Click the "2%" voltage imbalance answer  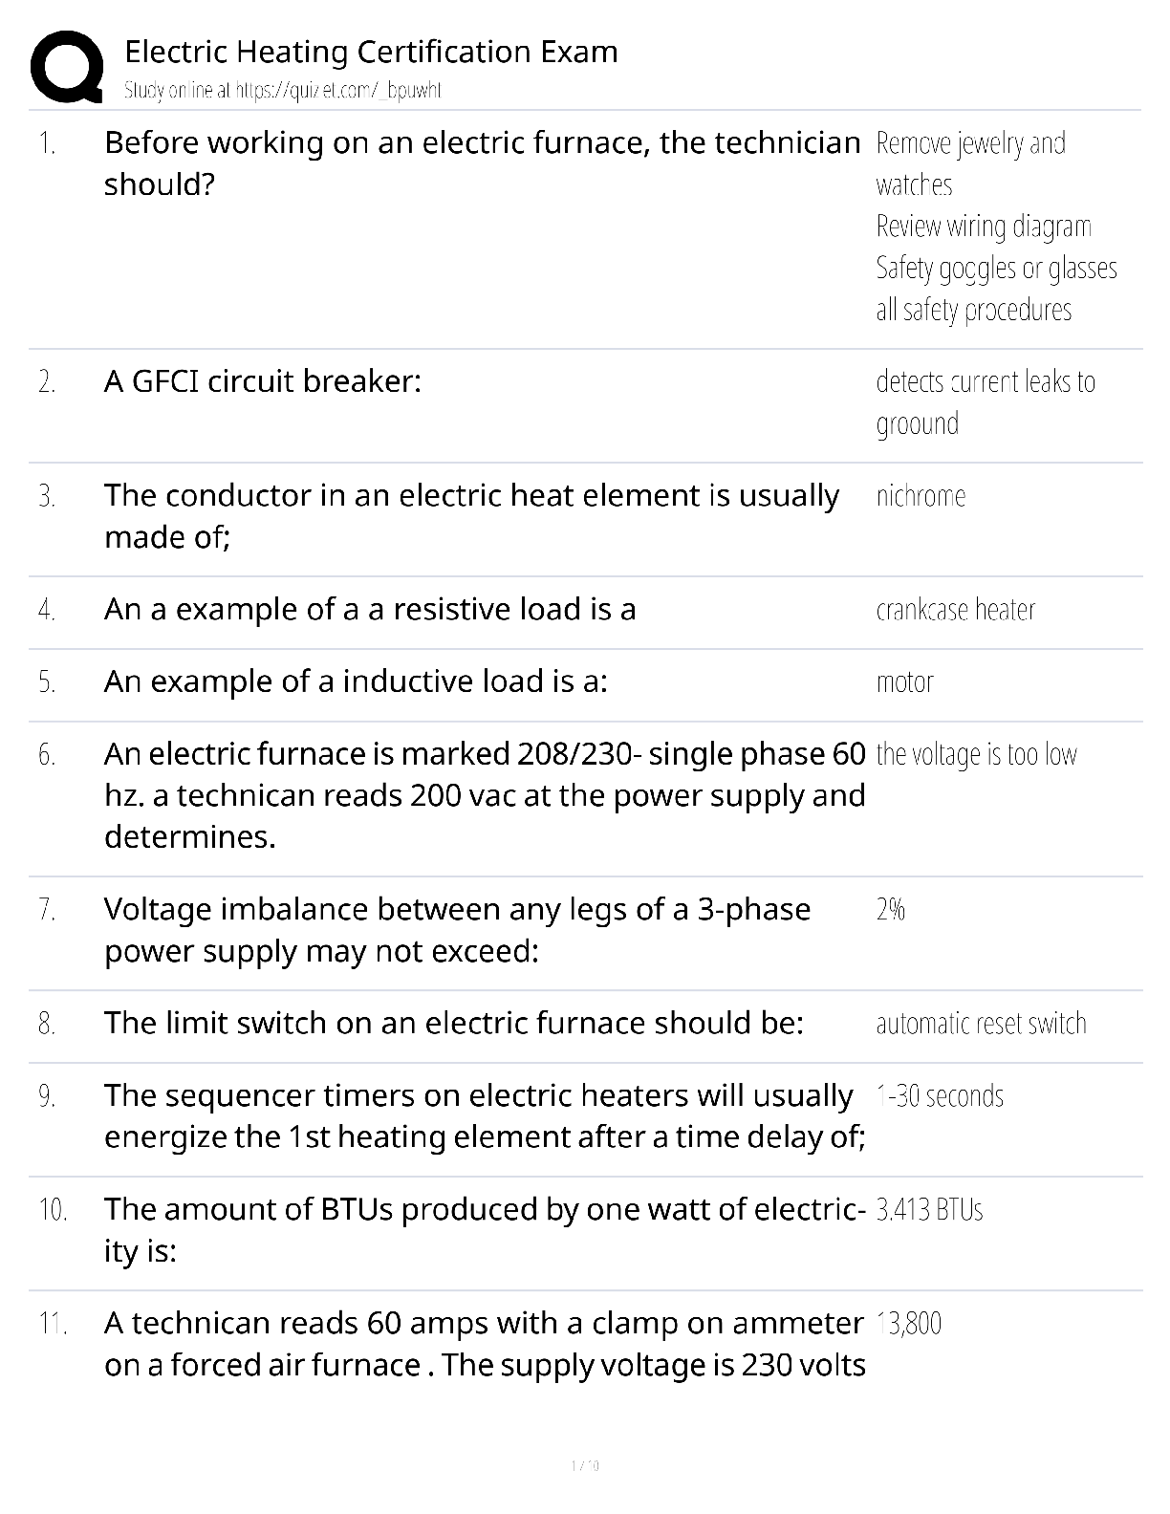[890, 909]
